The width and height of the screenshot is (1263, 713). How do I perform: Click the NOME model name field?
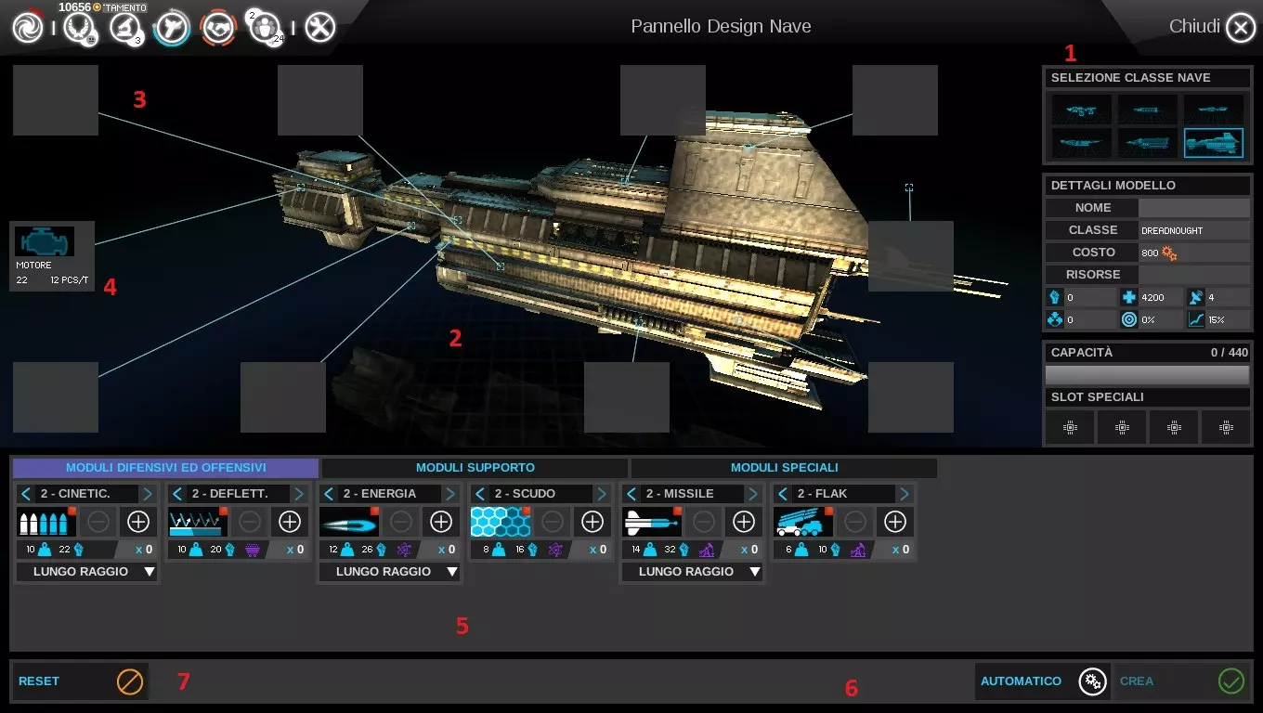pyautogui.click(x=1193, y=208)
